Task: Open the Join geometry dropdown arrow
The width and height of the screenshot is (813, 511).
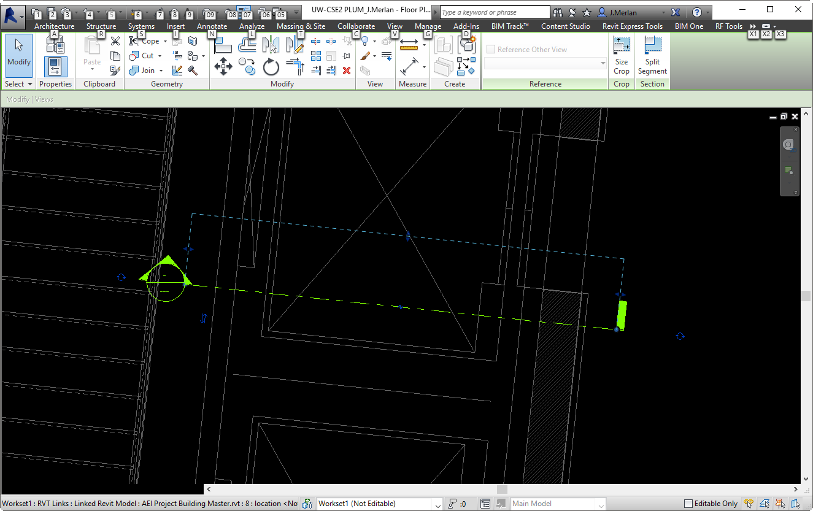Action: tap(161, 71)
